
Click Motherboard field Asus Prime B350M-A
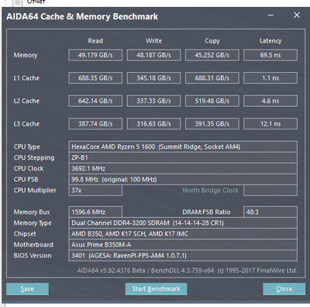(183, 245)
